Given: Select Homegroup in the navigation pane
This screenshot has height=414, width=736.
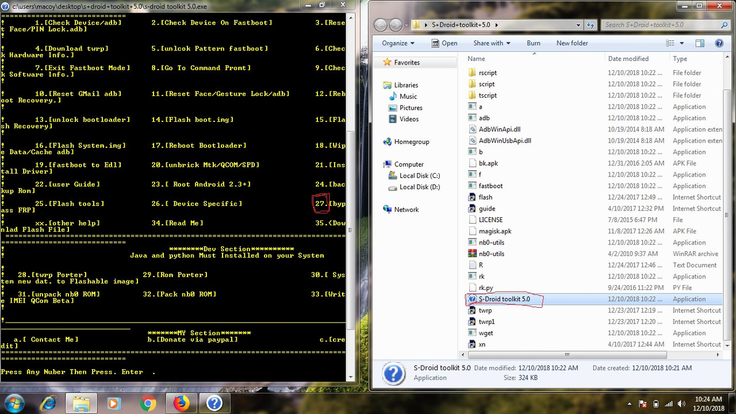Looking at the screenshot, I should [x=412, y=142].
